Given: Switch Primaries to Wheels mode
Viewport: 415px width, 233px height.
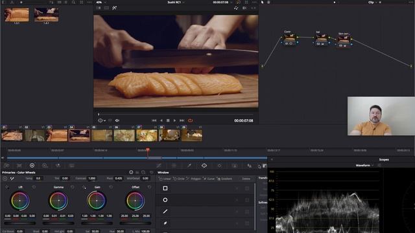Looking at the screenshot, I should [131, 173].
